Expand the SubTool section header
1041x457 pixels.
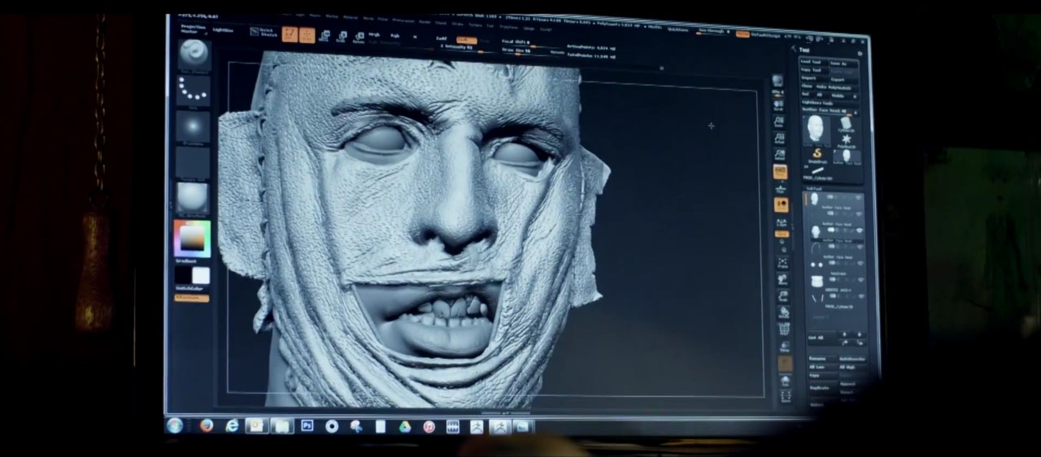(816, 188)
